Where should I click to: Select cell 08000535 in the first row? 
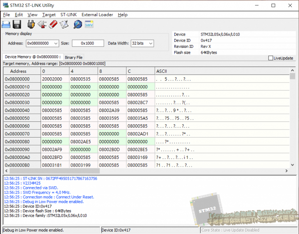coord(83,79)
